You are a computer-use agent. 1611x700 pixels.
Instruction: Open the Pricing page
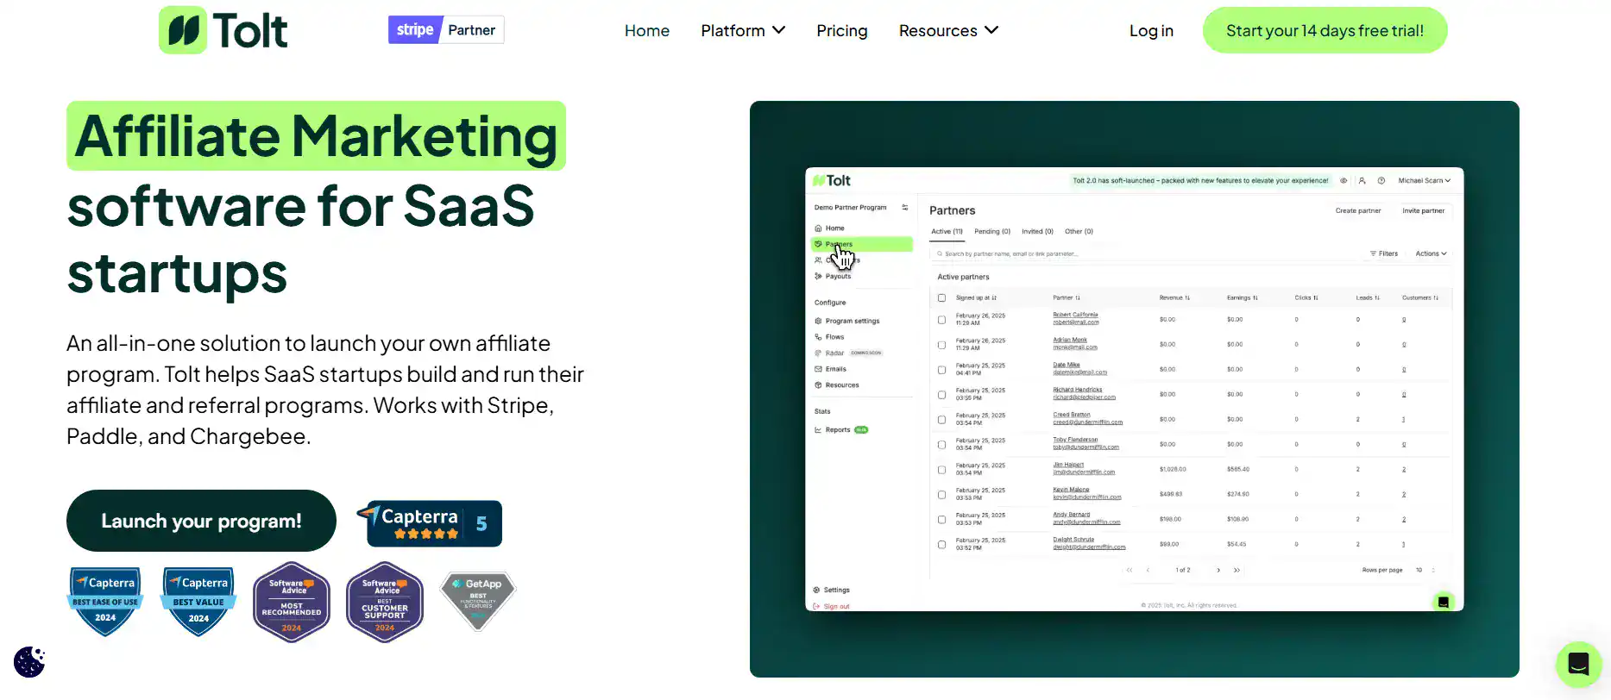click(841, 31)
